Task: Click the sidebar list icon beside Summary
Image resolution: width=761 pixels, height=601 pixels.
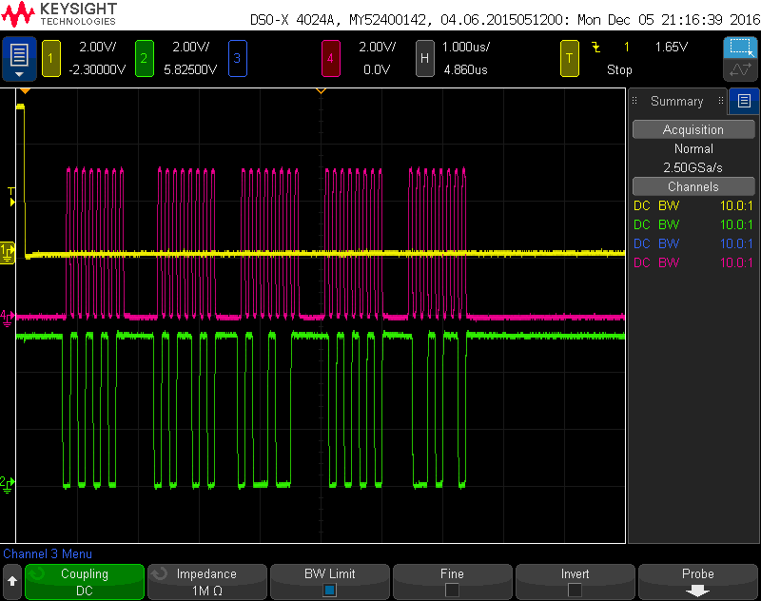Action: coord(744,101)
